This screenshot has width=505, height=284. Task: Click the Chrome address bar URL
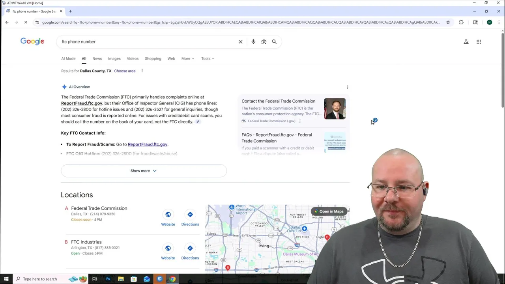[x=241, y=22]
